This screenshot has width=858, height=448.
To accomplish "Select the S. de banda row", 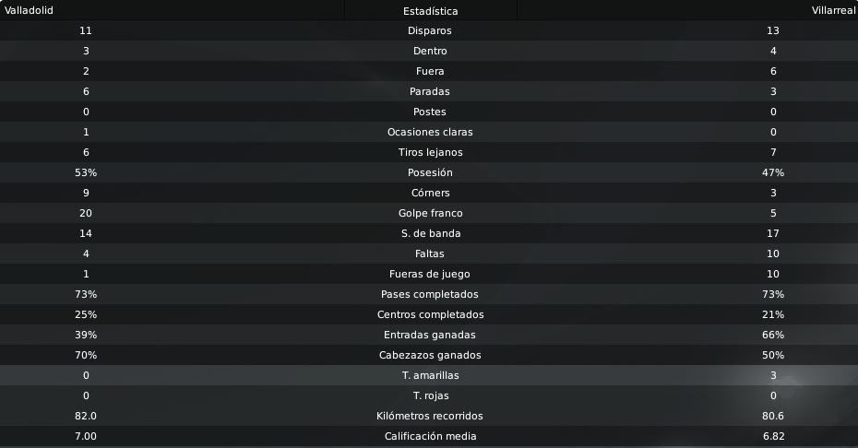I will 430,233.
